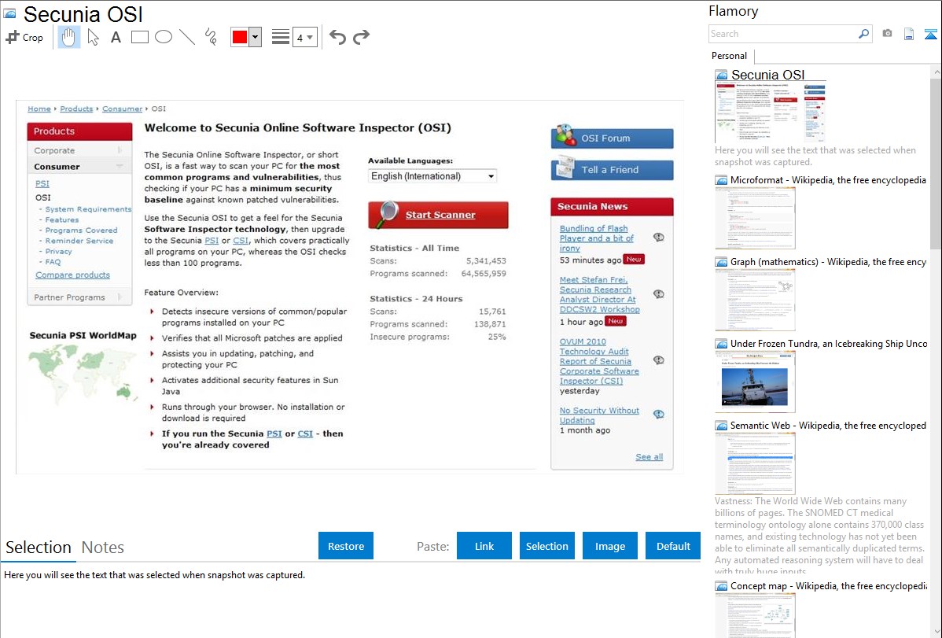Open the Under Frozen Tundra ship thumbnail
Viewport: 942px width, 638px height.
[x=755, y=382]
